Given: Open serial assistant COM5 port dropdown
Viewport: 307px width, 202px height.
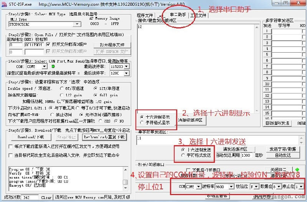Looking at the screenshot, I should point(198,187).
